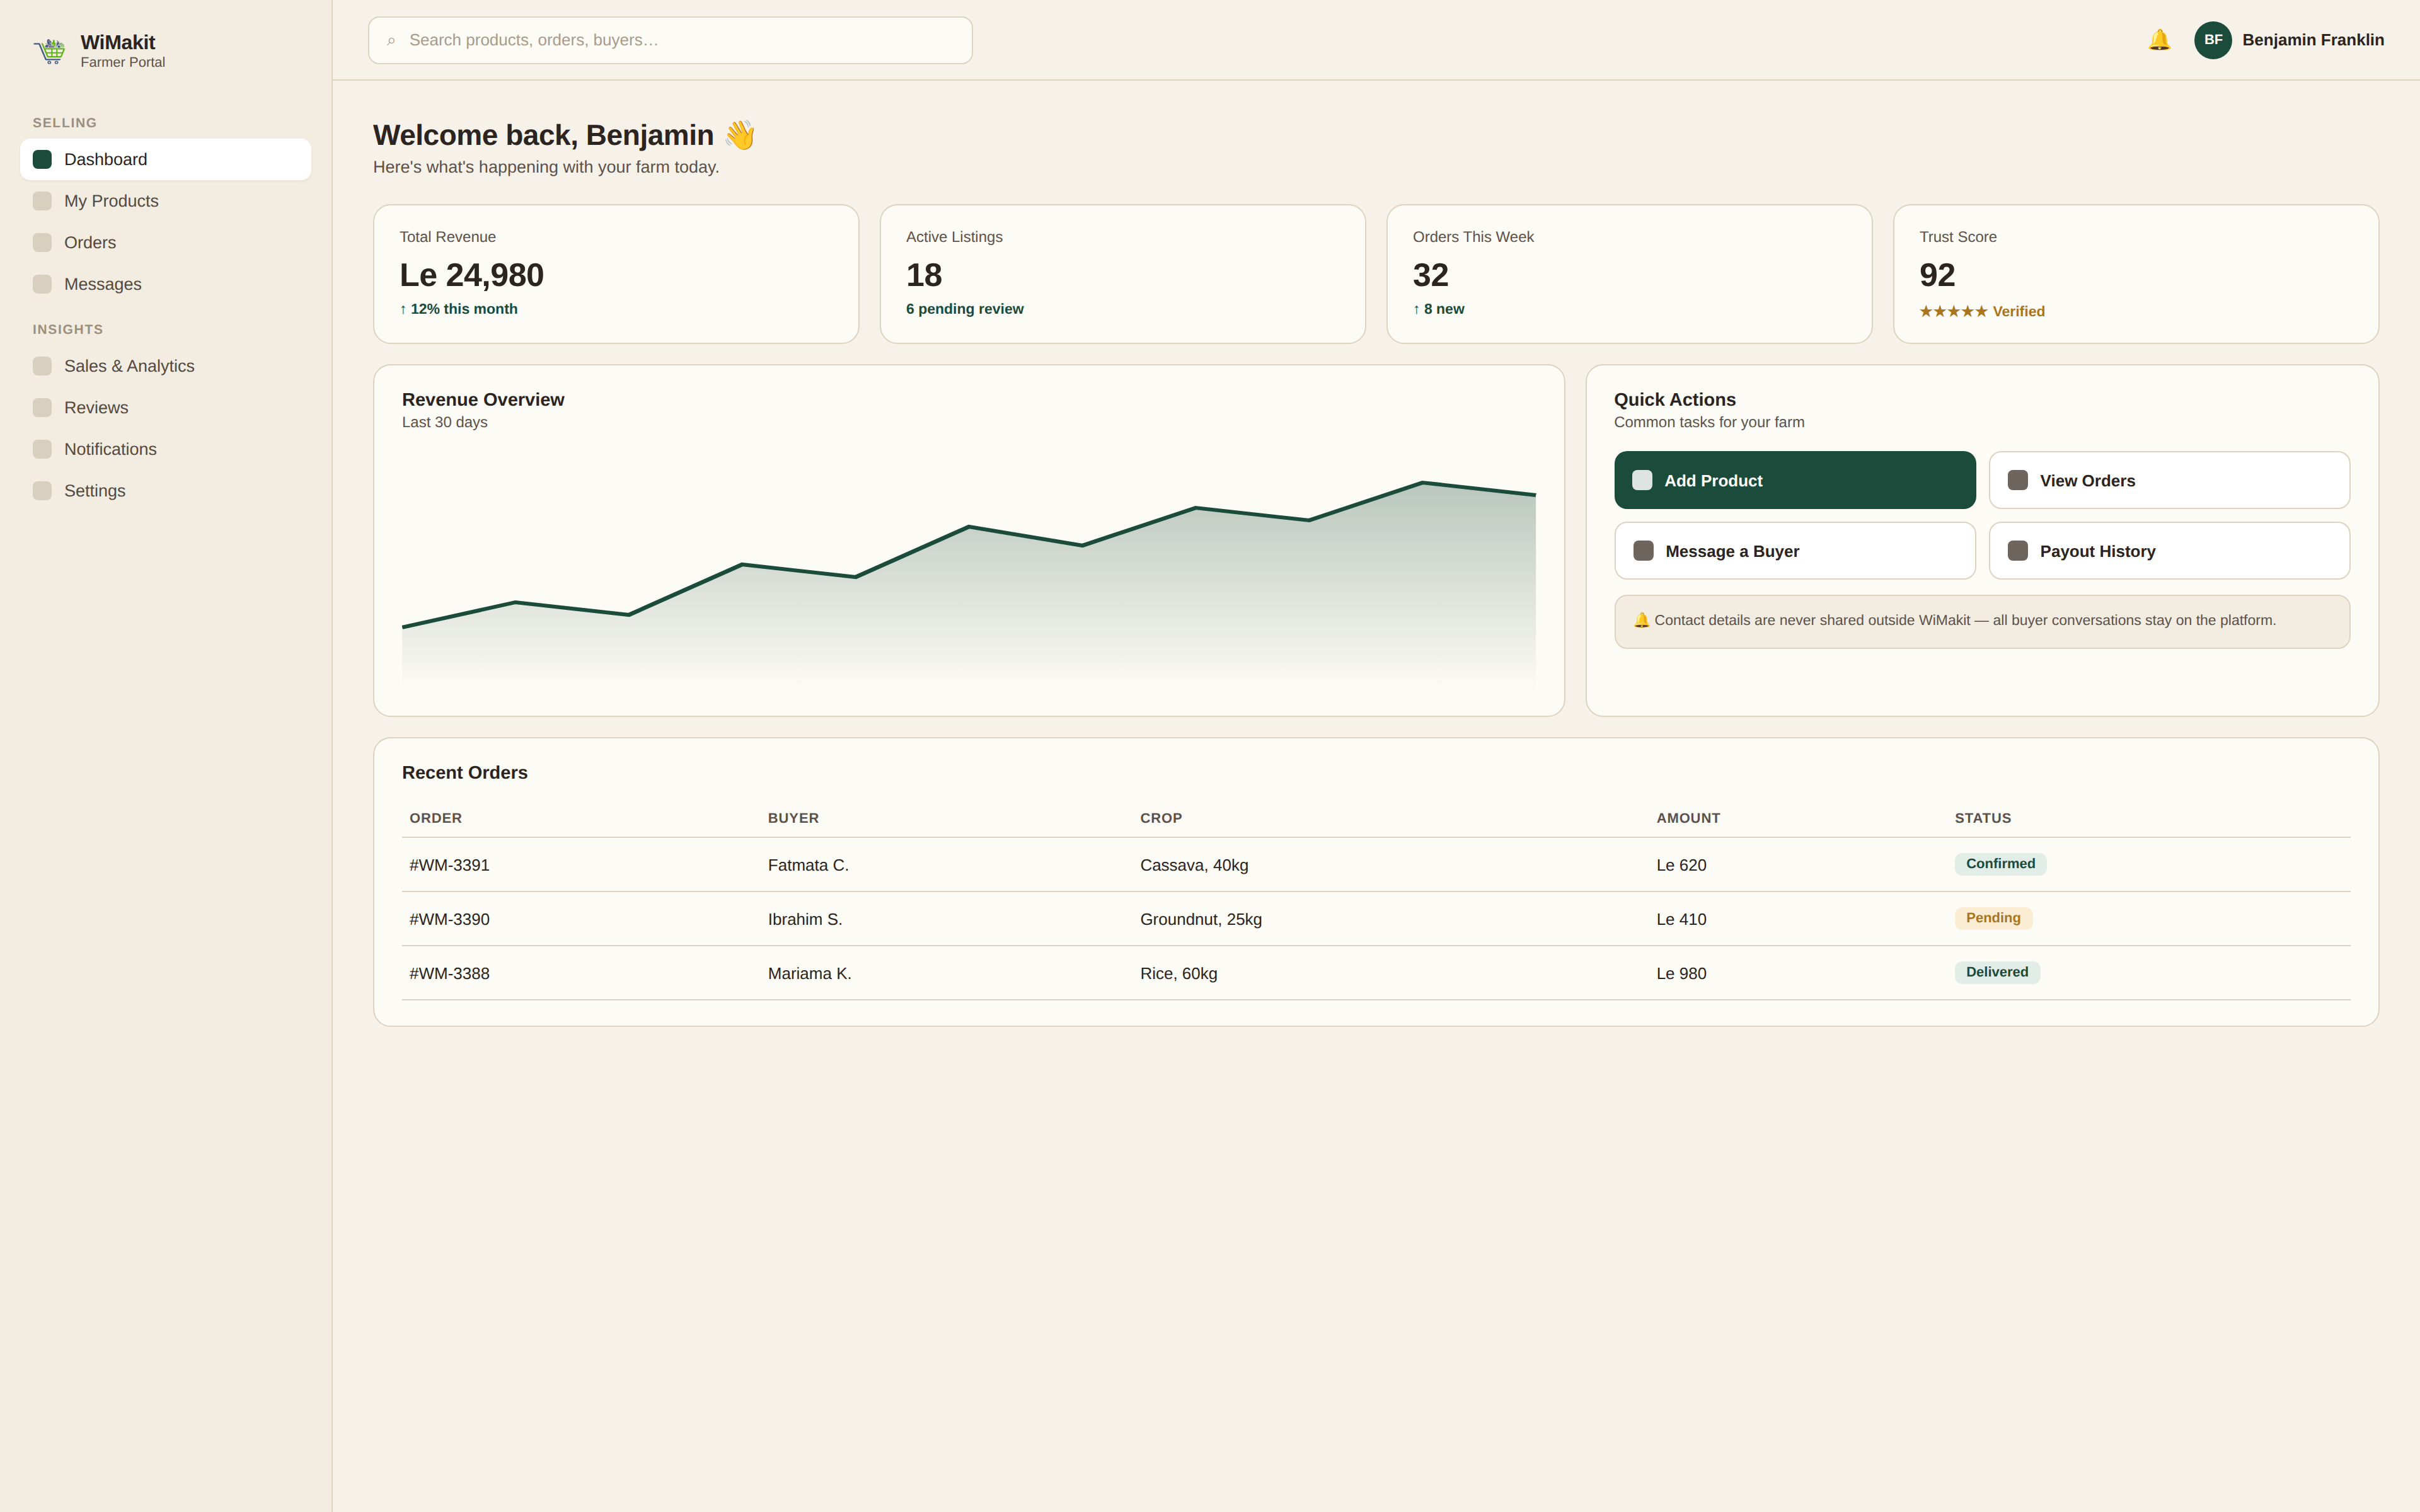
Task: Click the Orders This Week value 32
Action: point(1430,275)
